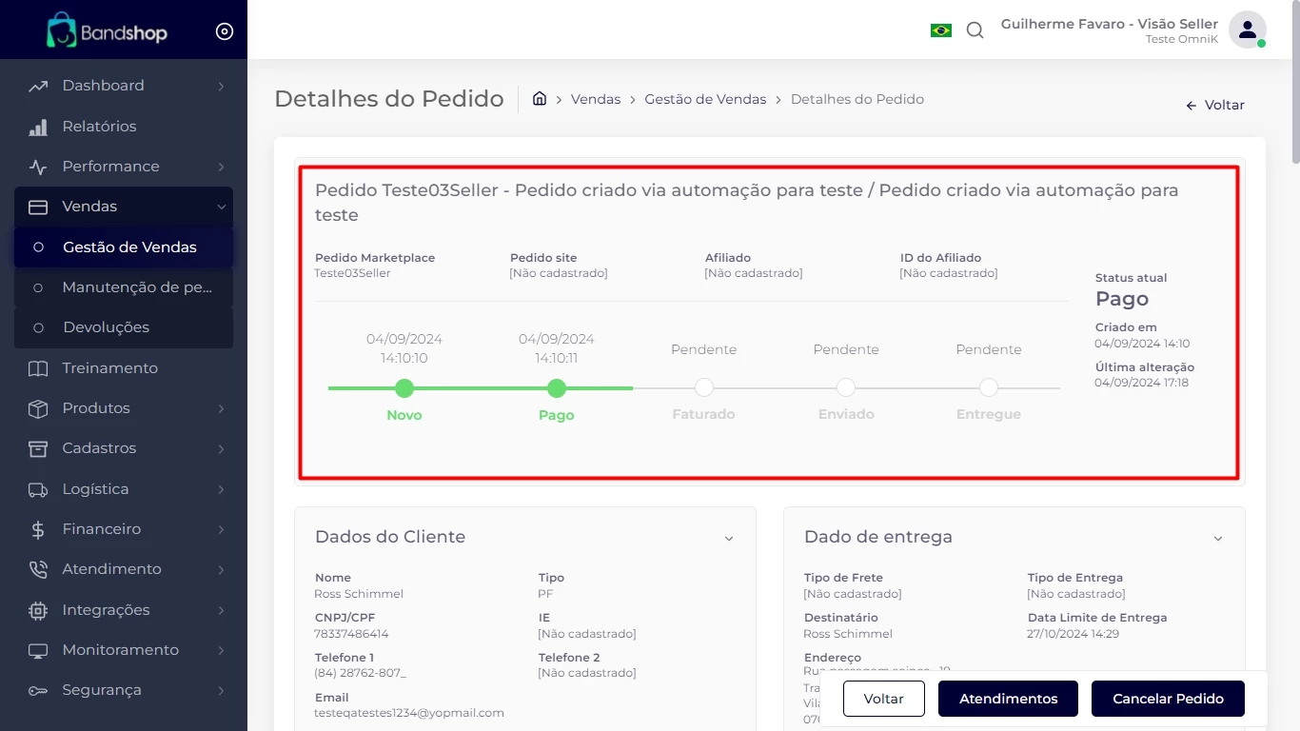Click the Financeiro dollar icon
The height and width of the screenshot is (731, 1300).
pos(38,529)
